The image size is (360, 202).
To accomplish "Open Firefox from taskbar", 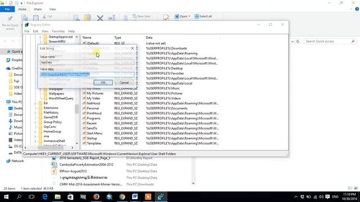I will click(96, 197).
